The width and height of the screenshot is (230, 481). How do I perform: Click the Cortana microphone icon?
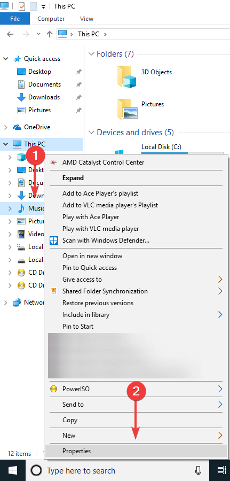pyautogui.click(x=198, y=470)
